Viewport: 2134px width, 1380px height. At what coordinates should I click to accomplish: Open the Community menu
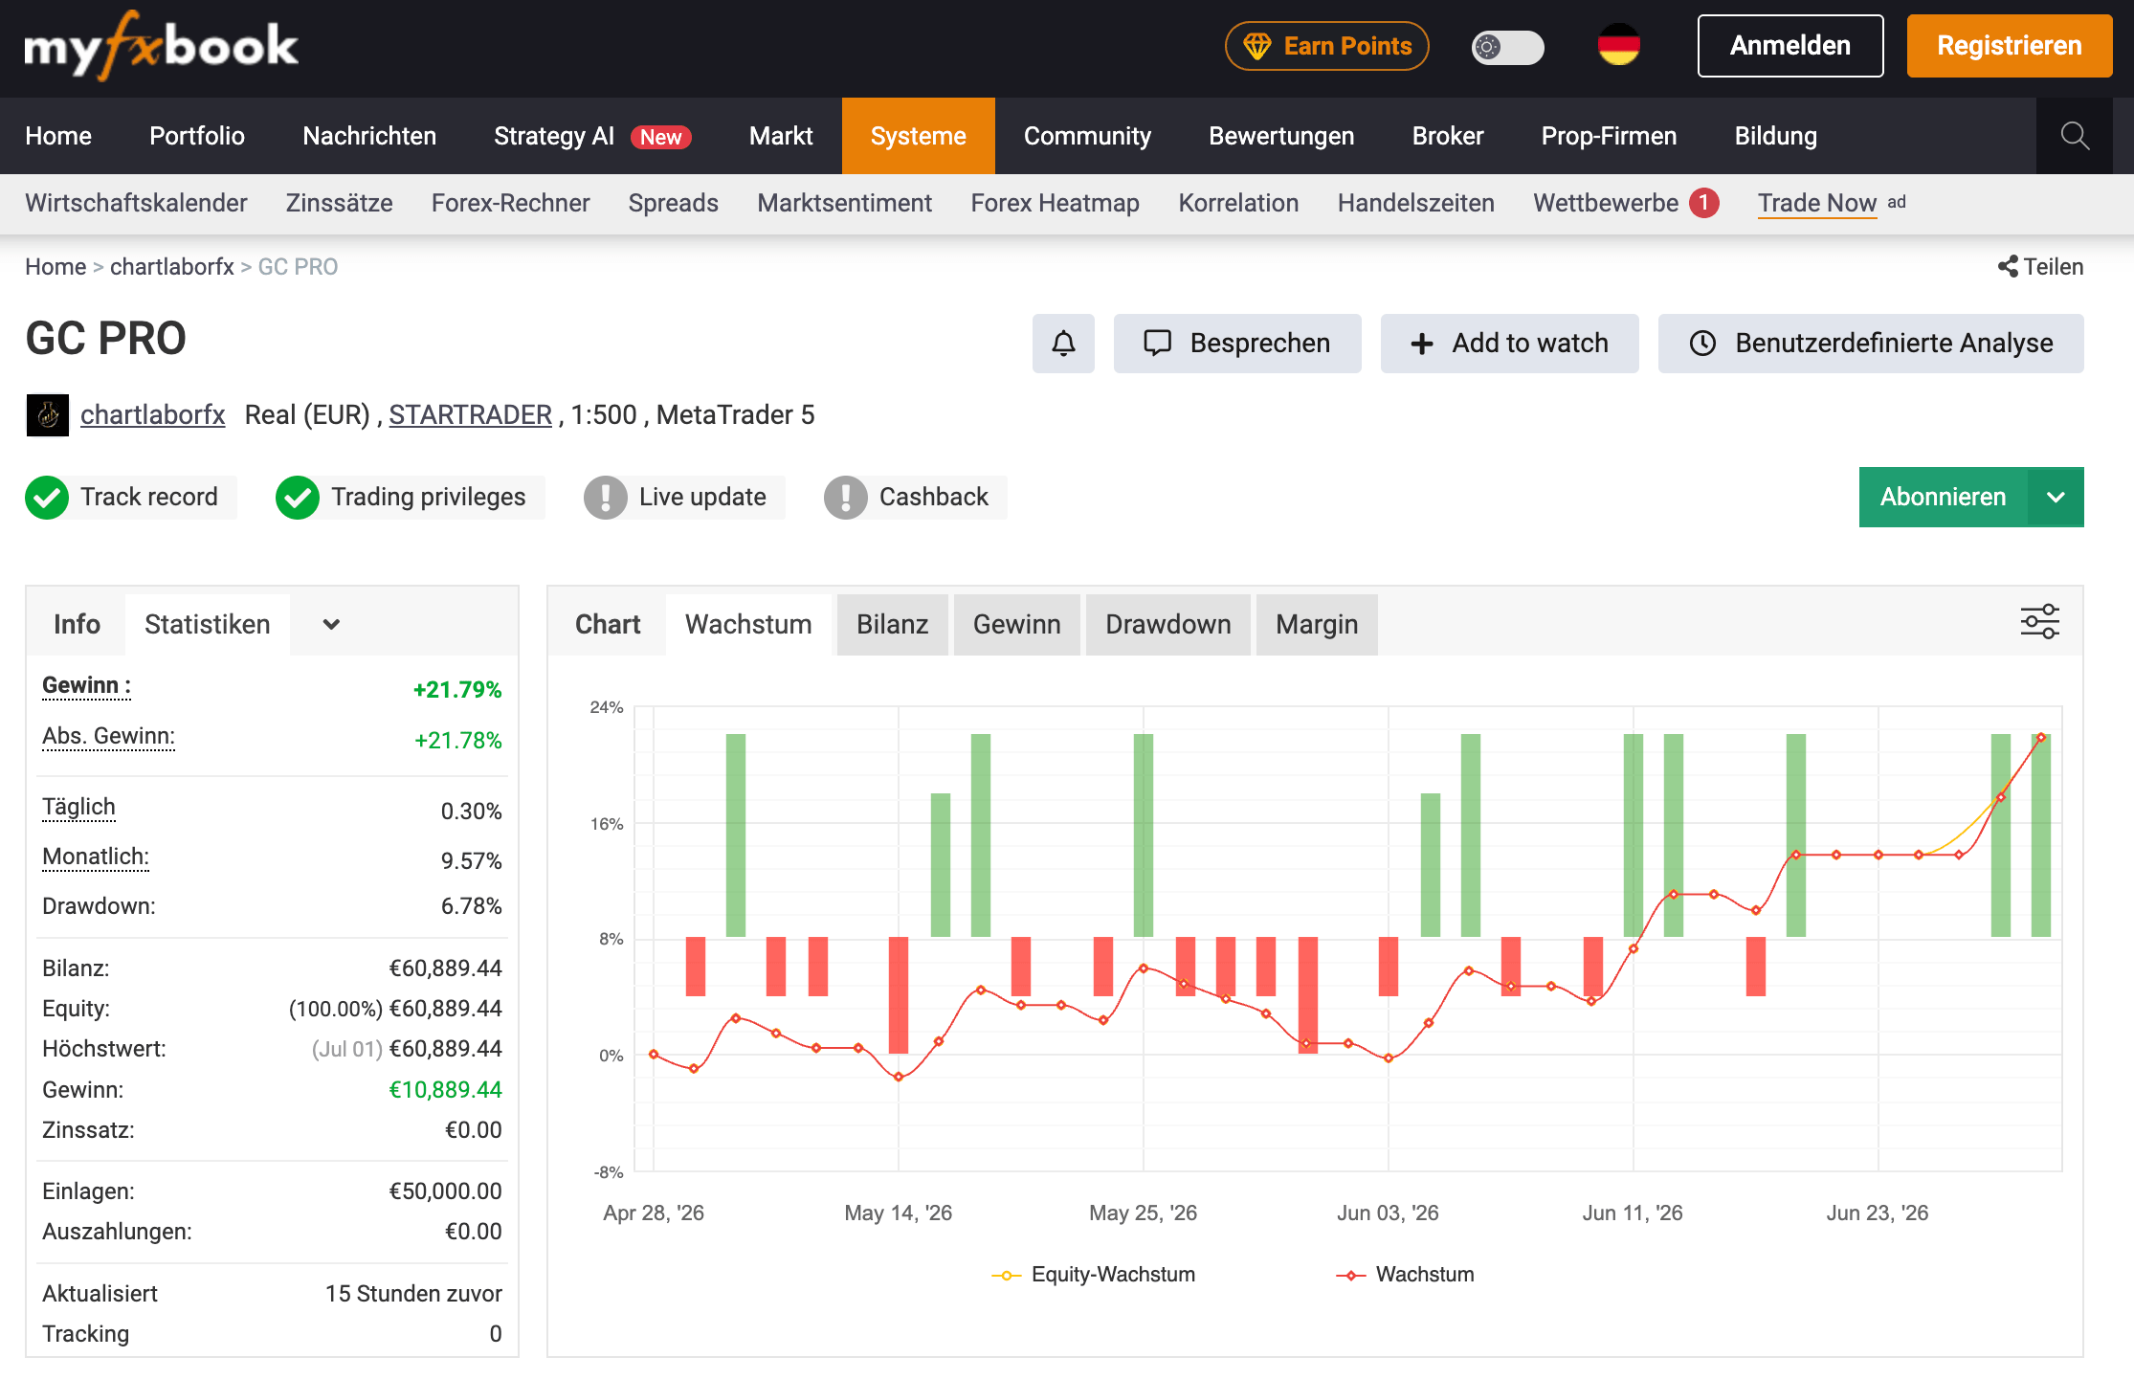click(x=1087, y=136)
